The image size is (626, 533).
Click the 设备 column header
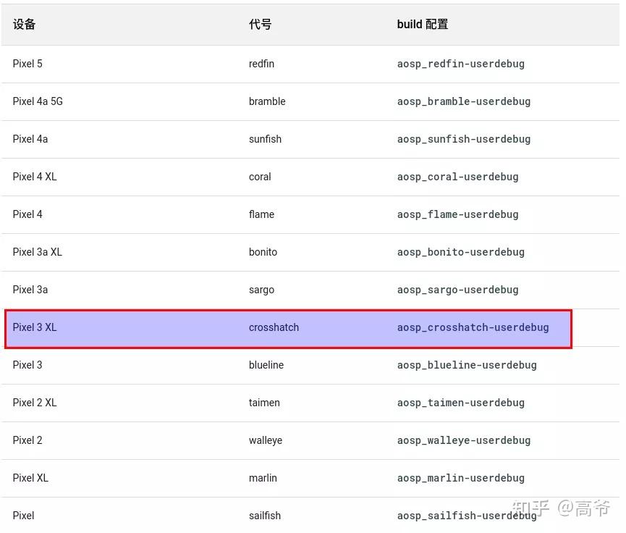coord(24,25)
